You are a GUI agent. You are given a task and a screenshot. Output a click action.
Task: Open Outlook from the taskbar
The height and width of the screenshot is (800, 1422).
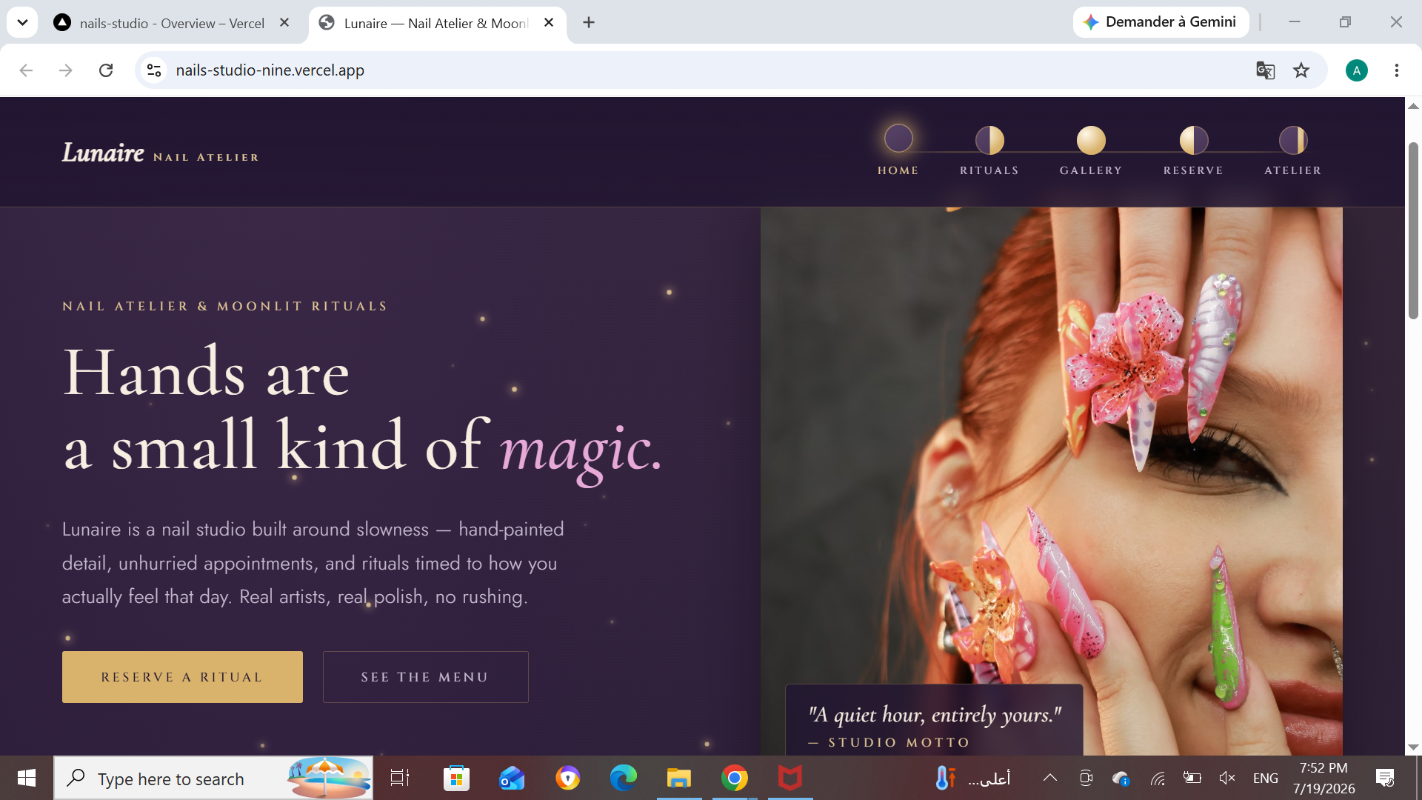pyautogui.click(x=512, y=778)
